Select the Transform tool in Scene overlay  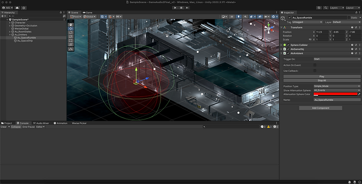(70, 45)
